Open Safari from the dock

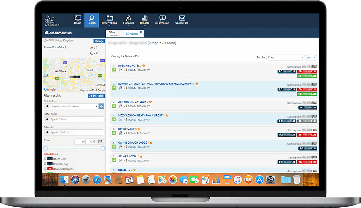pos(97,180)
